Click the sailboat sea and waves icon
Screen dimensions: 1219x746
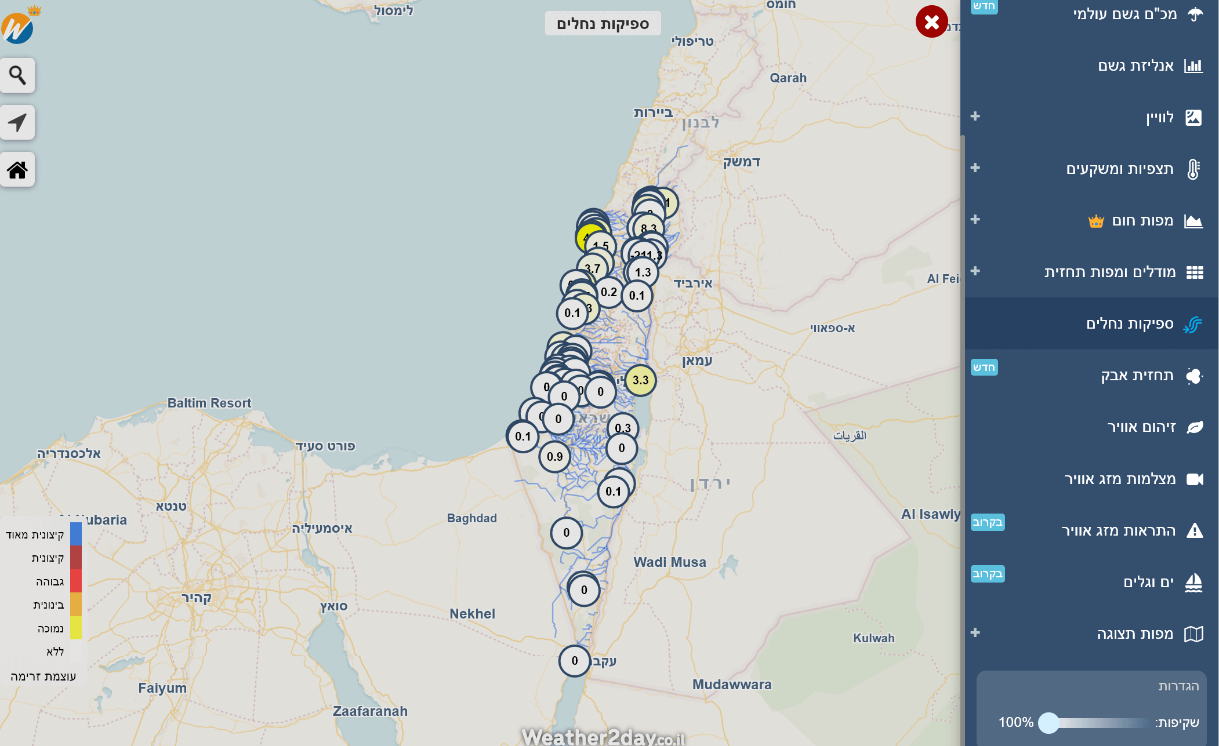(x=1193, y=583)
